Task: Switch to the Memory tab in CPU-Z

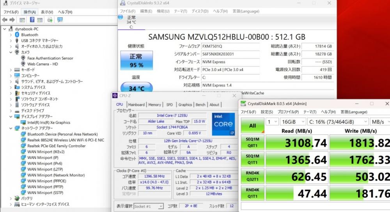Action: click(154, 104)
